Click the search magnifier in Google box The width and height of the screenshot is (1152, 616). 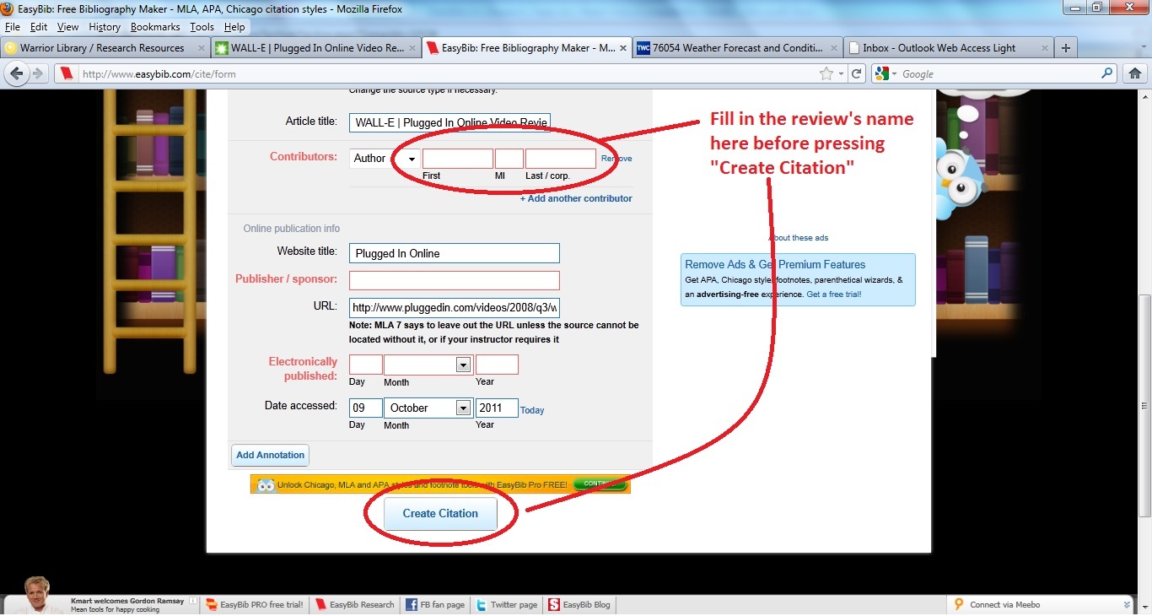pos(1107,73)
